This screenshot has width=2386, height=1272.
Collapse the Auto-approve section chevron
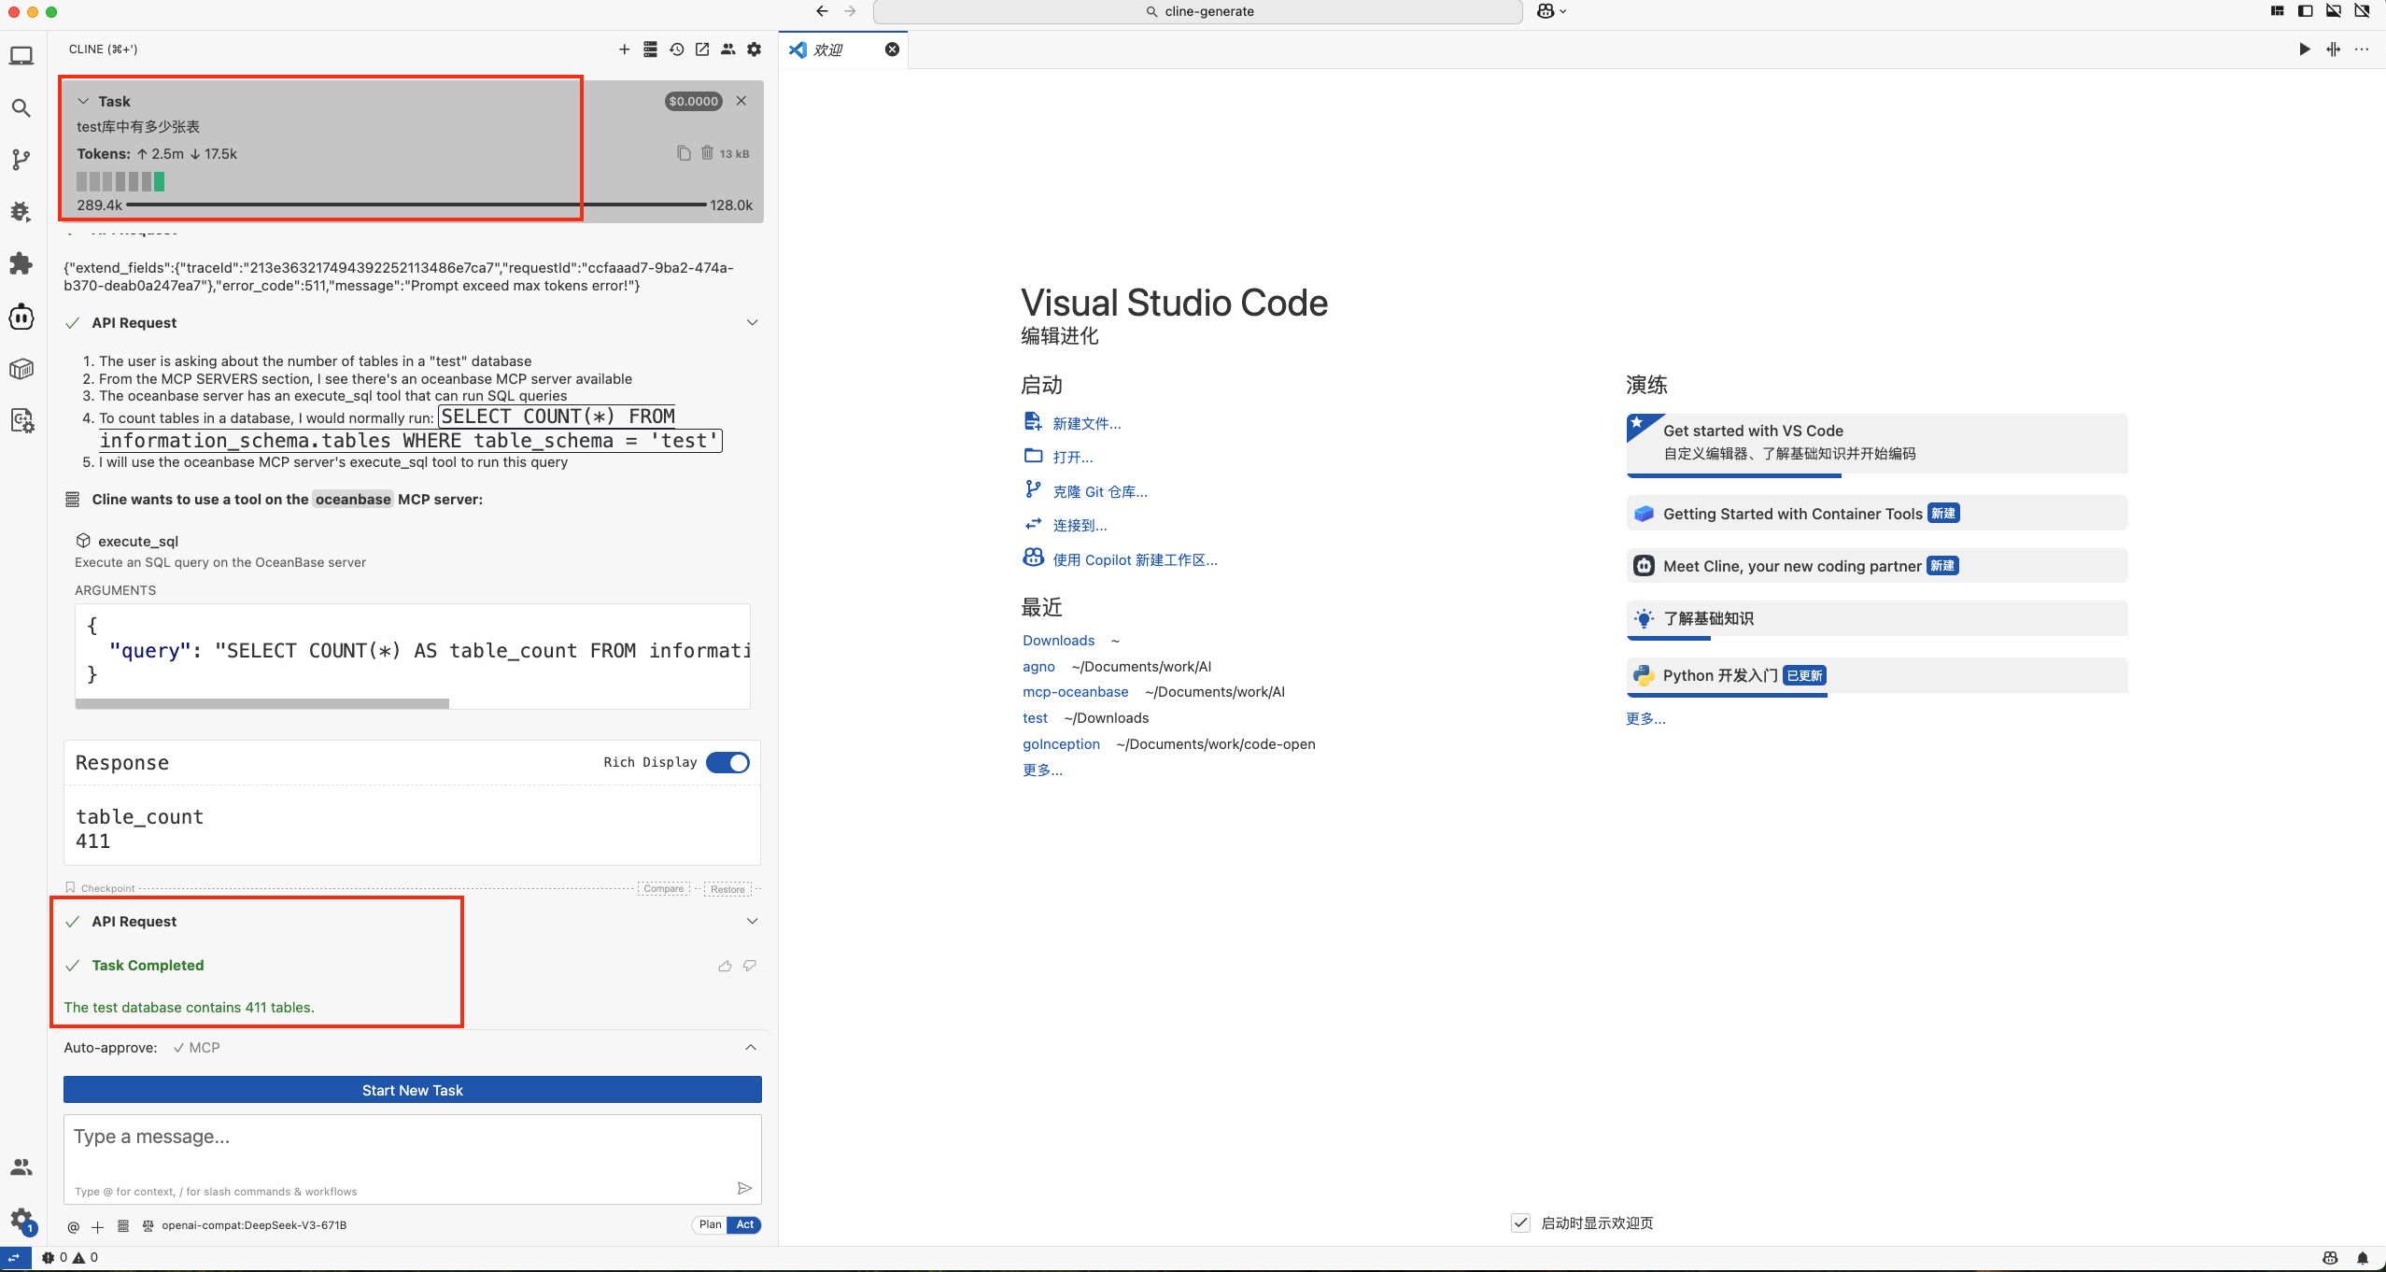(751, 1048)
